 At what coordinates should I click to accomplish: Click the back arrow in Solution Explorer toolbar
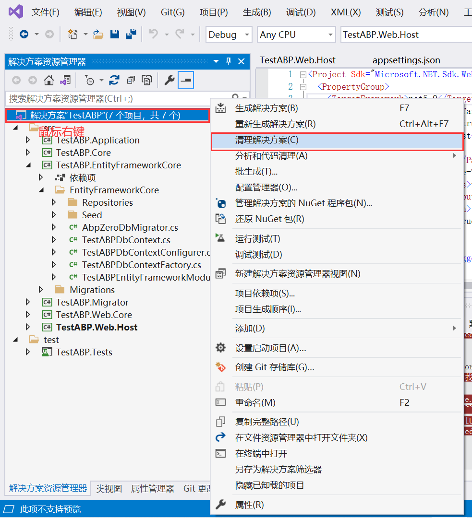click(16, 80)
